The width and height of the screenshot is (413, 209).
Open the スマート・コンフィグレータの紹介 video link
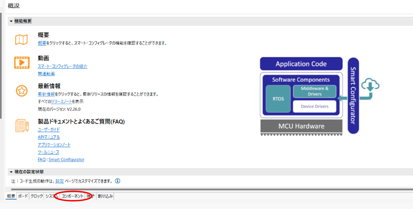click(63, 66)
